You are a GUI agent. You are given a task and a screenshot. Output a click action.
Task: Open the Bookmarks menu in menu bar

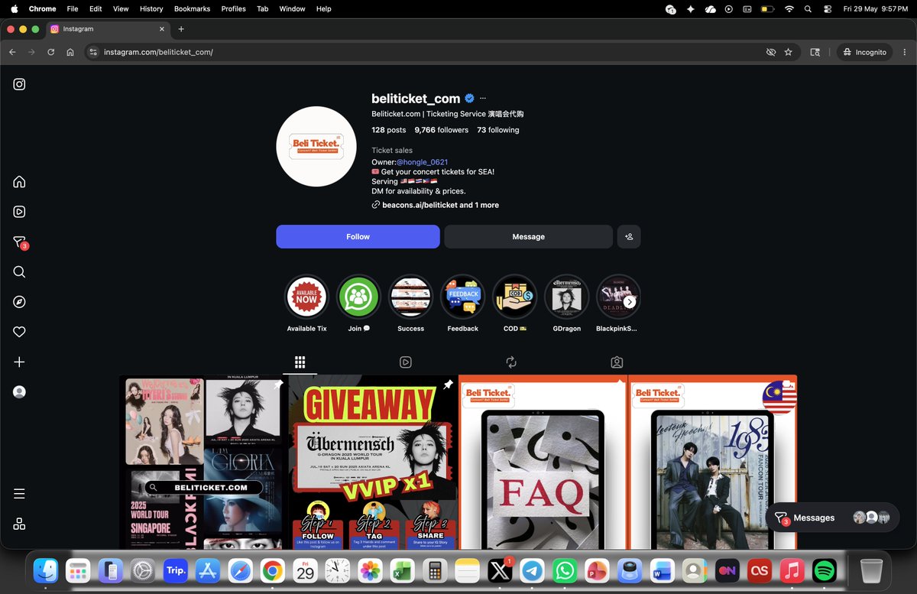[x=192, y=8]
